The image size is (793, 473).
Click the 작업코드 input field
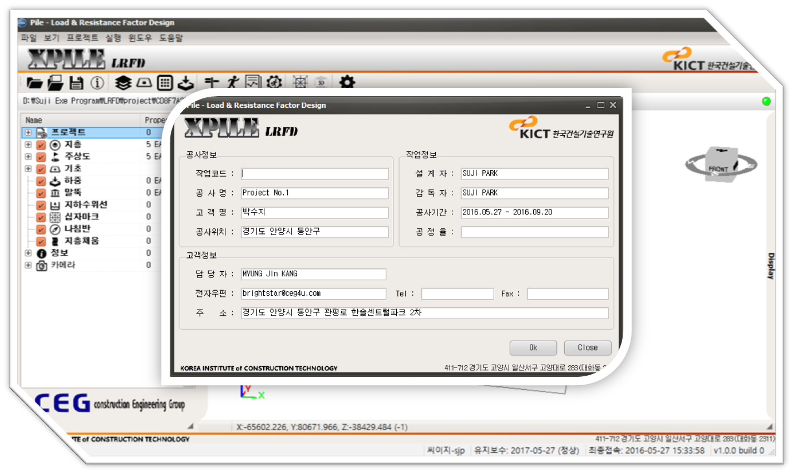[315, 174]
